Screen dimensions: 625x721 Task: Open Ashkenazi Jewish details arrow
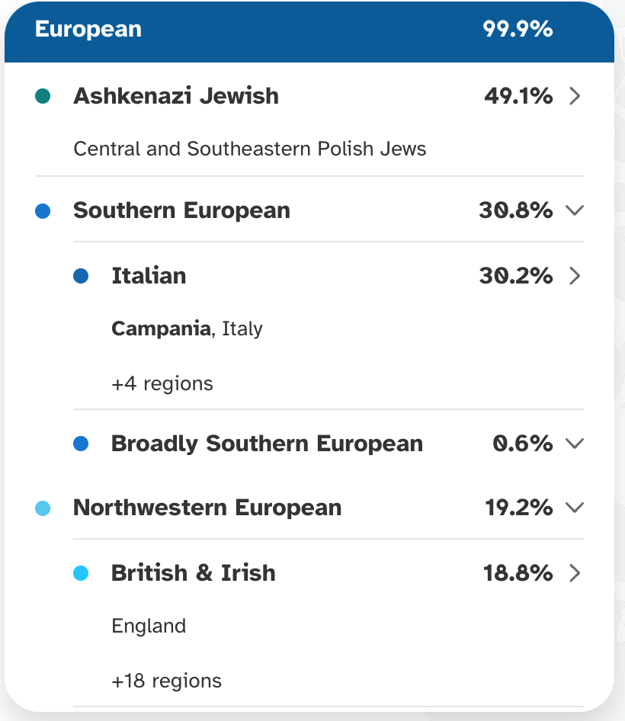point(575,96)
